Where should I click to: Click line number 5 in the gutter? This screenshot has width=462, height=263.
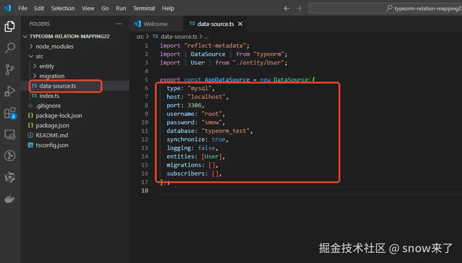(146, 80)
